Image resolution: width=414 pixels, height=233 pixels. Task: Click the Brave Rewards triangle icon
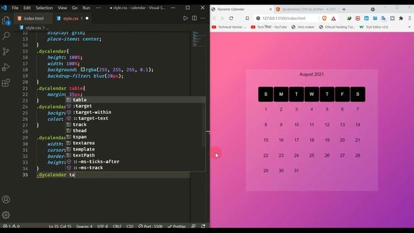pyautogui.click(x=334, y=18)
